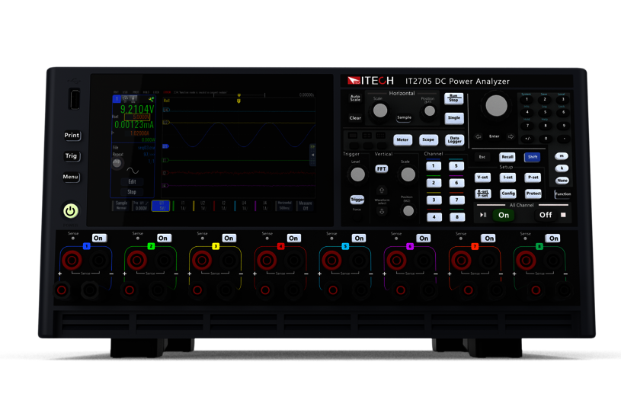Click the front panel USB port
The image size is (621, 413).
[73, 100]
